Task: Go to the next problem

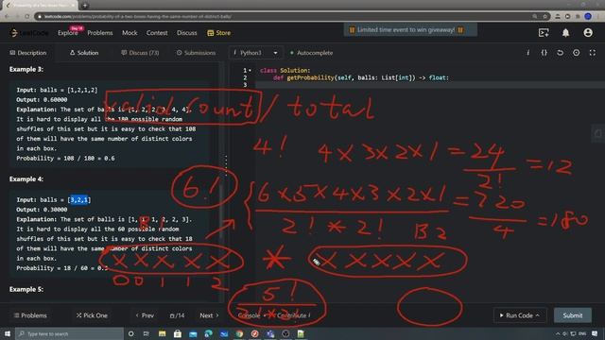Action: [x=209, y=315]
